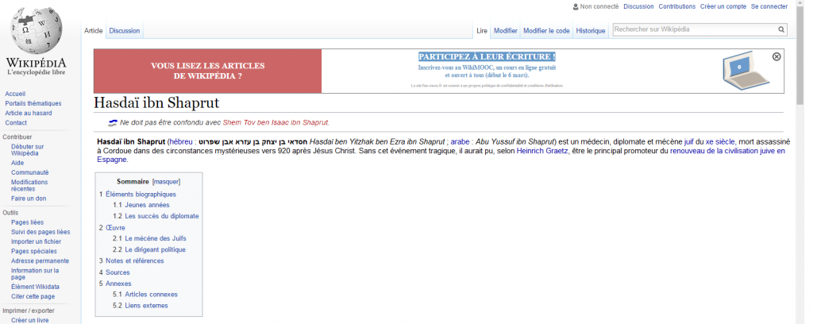
Task: Open the Modifier tab
Action: pyautogui.click(x=506, y=31)
